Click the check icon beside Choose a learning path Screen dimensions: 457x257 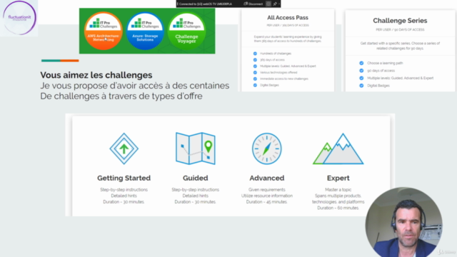pos(361,63)
